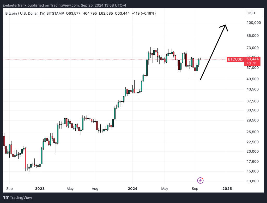Screen dimensions: 267x203
Task: Click the −0.19% change percentage
Action: (x=148, y=13)
